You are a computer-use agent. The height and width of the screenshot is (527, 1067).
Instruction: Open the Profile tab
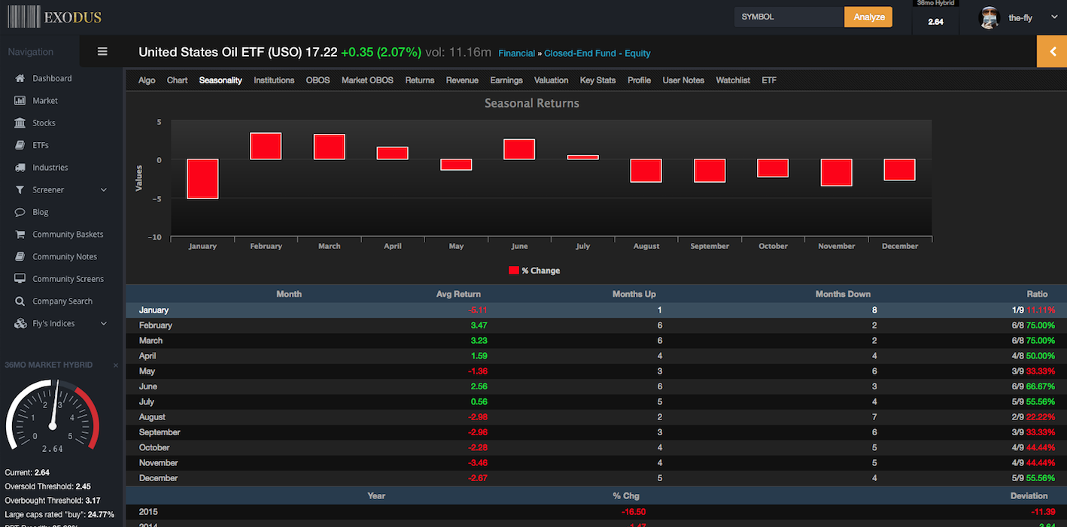click(640, 80)
